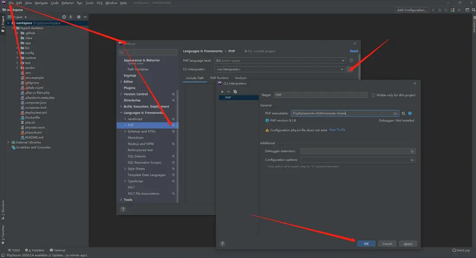
Task: Collapse all in Project panel toolbar
Action: [x=71, y=17]
